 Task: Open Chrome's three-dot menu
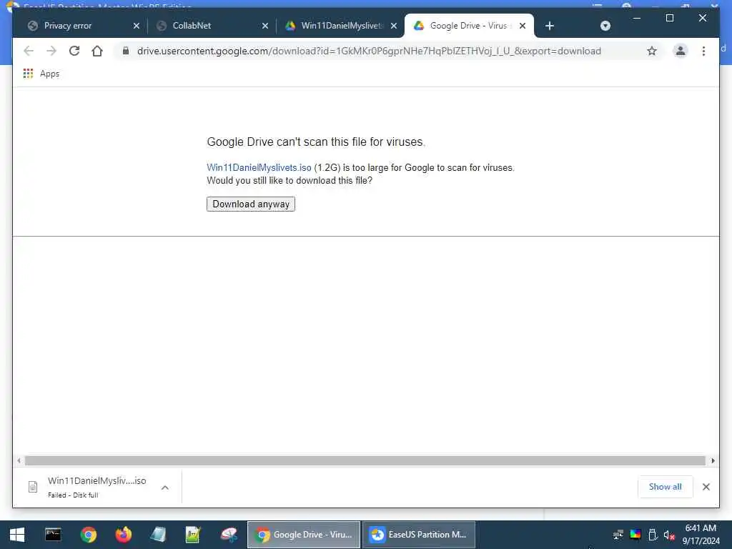click(x=703, y=51)
